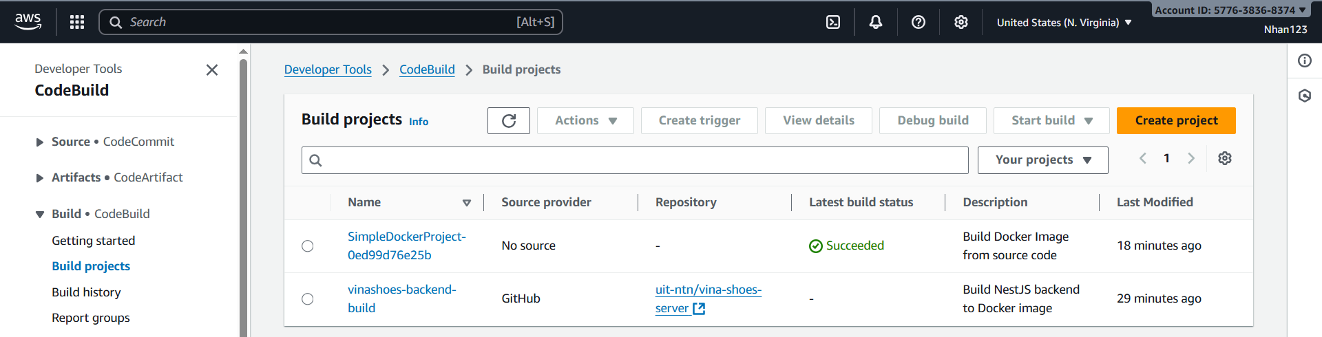Open the help question mark icon
1322x337 pixels.
[x=919, y=22]
